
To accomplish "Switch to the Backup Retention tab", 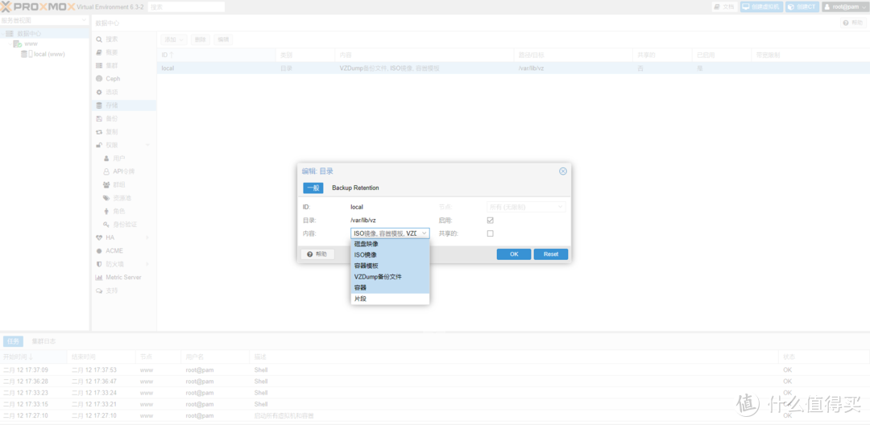I will pos(355,188).
